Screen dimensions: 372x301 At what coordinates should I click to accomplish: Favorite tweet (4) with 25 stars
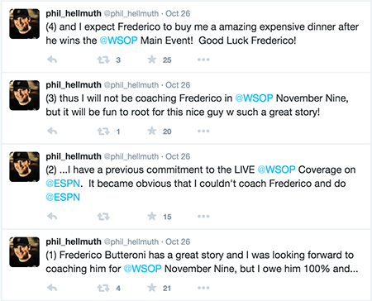(x=152, y=59)
